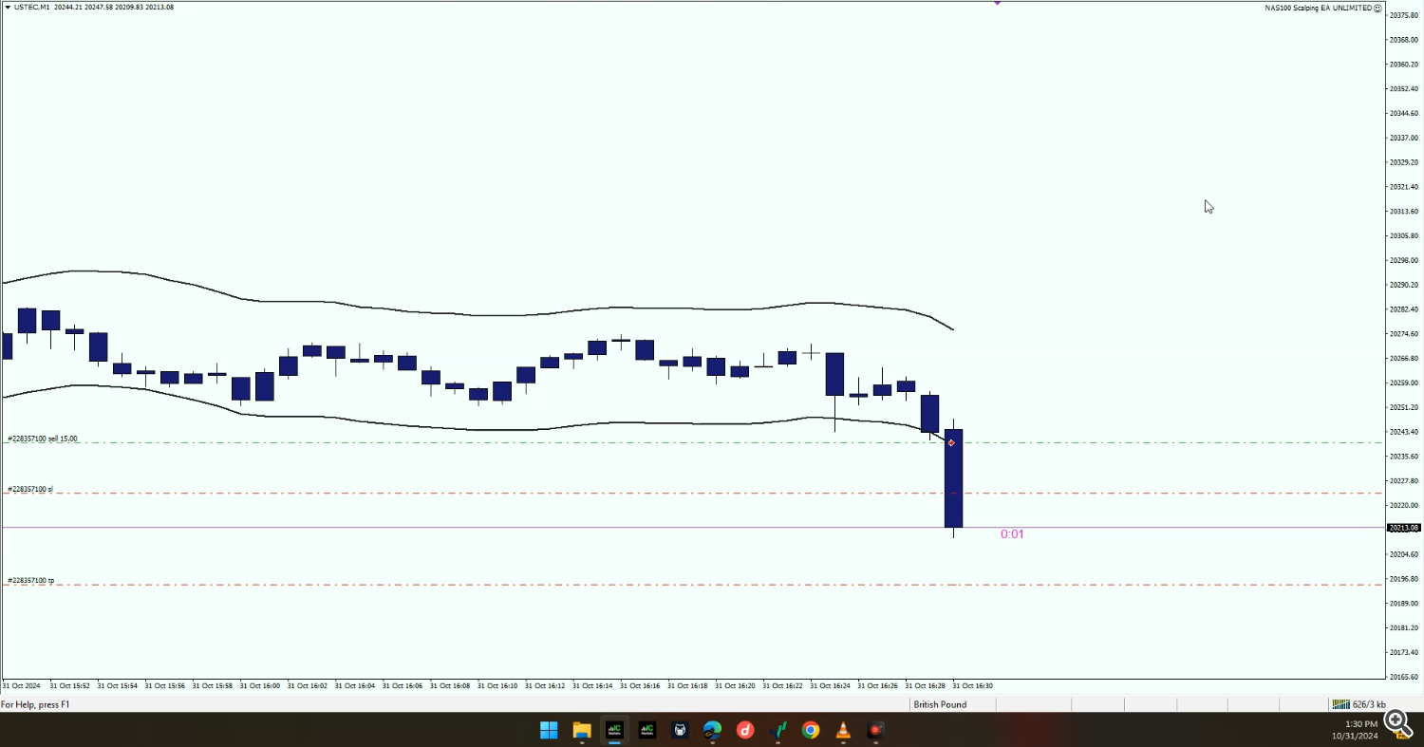
Task: Click the red sell arrow marker on the last candle
Action: click(951, 443)
